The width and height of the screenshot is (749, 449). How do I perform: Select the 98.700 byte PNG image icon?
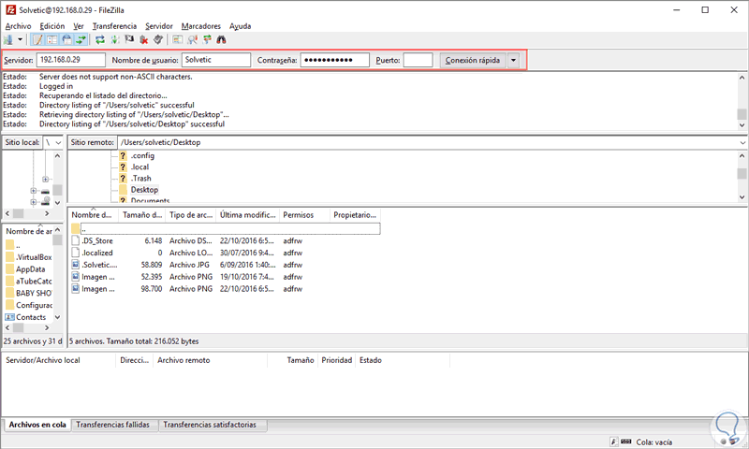pyautogui.click(x=76, y=288)
